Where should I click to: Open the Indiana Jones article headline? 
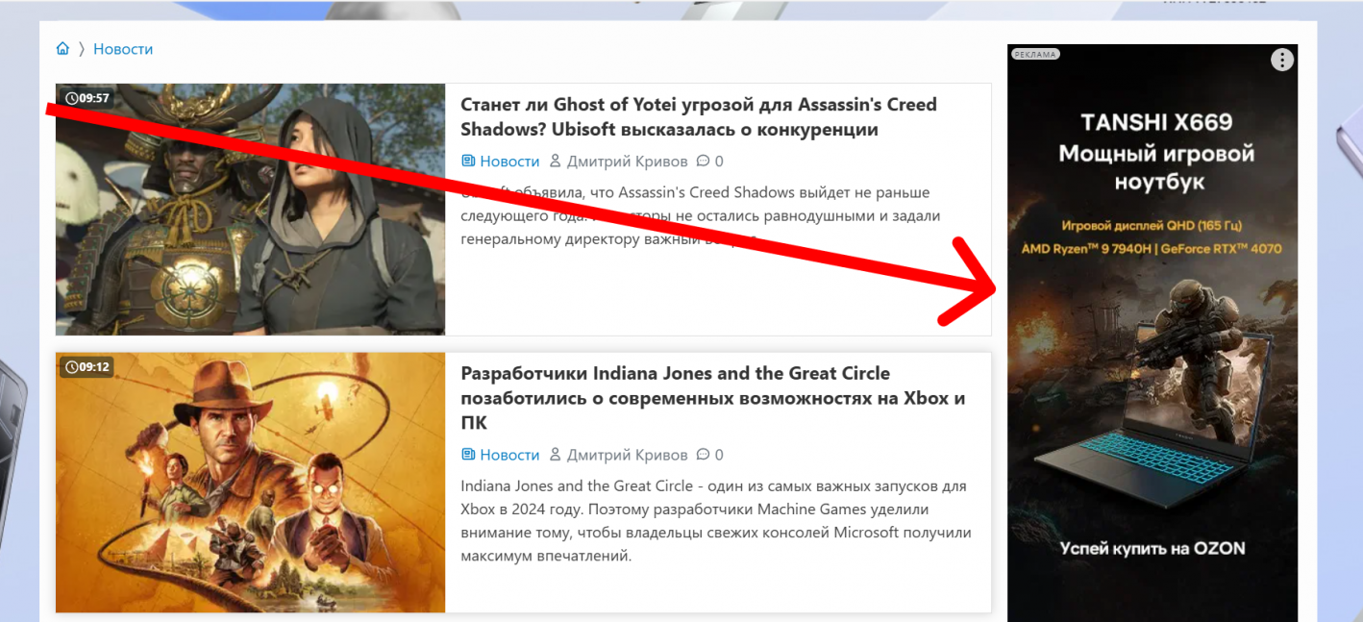click(713, 398)
